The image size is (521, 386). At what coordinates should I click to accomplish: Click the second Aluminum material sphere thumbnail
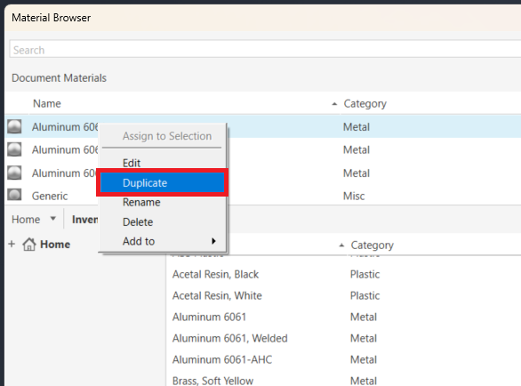tap(14, 149)
